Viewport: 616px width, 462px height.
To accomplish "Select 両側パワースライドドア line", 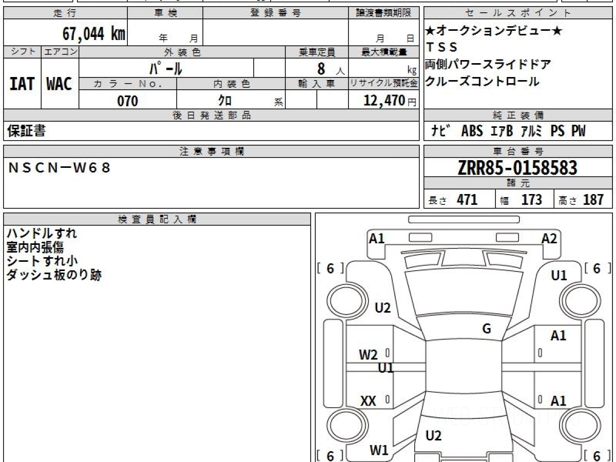I will [488, 65].
